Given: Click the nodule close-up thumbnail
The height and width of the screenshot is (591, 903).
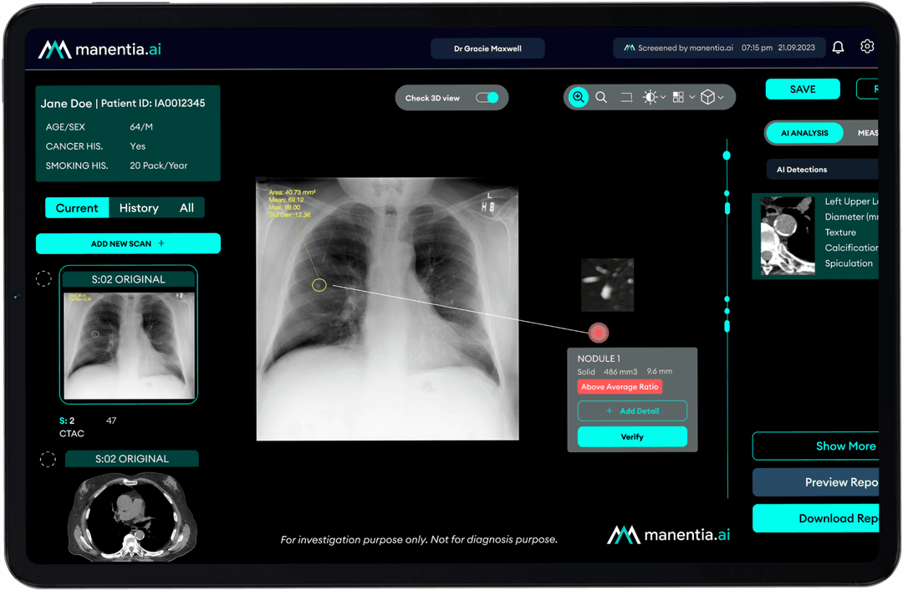Looking at the screenshot, I should pyautogui.click(x=607, y=285).
